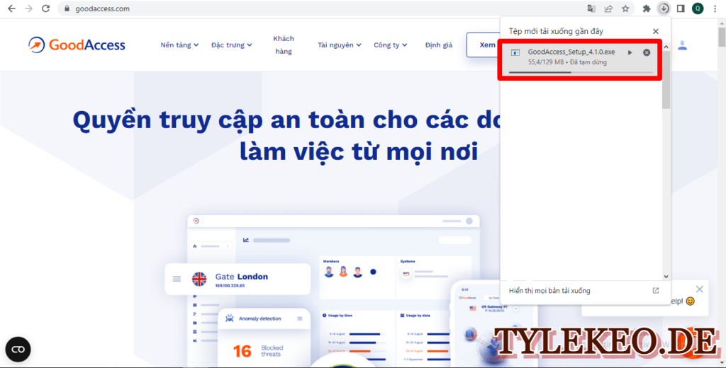Toggle the Chrome downloads toolbar icon
The image size is (726, 368).
(x=664, y=8)
